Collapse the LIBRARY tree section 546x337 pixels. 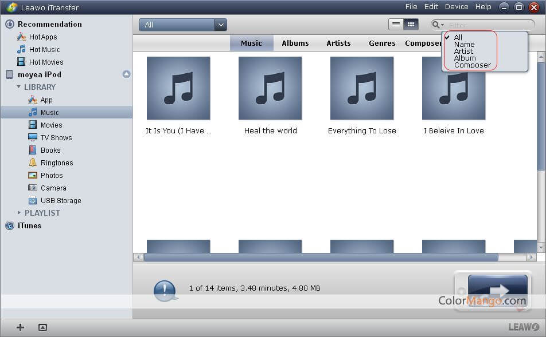point(19,87)
